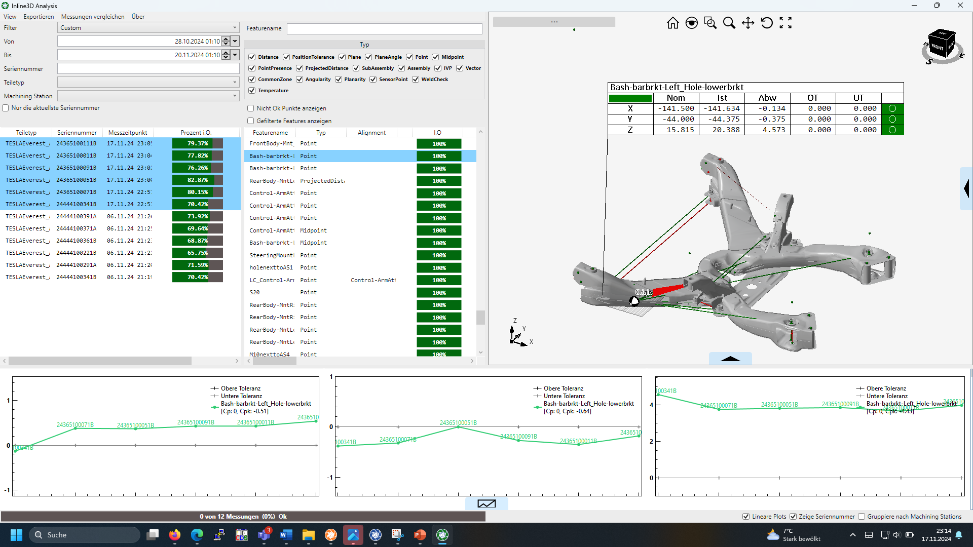Open PowerPoint from the taskbar
The width and height of the screenshot is (973, 547).
pos(420,535)
